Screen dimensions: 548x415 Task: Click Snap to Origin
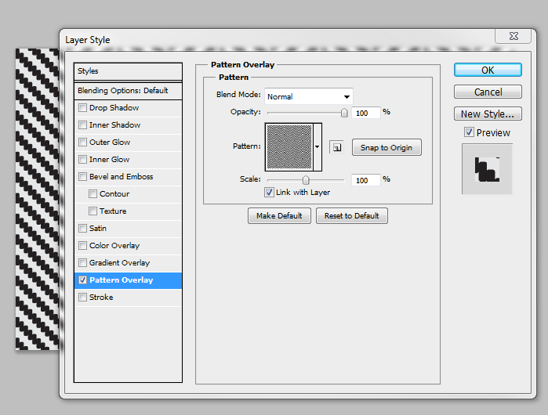[387, 147]
